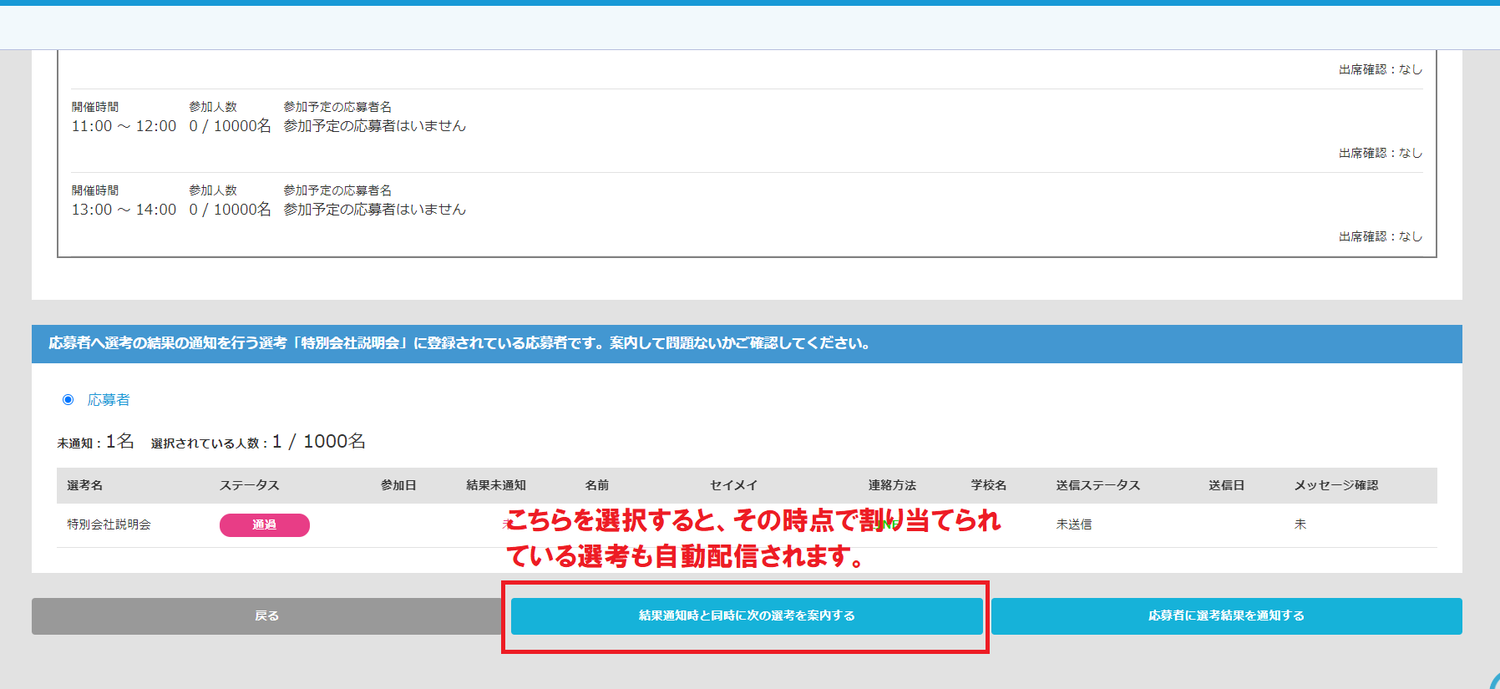This screenshot has width=1500, height=689.
Task: Click the 学校名 column header
Action: (988, 485)
